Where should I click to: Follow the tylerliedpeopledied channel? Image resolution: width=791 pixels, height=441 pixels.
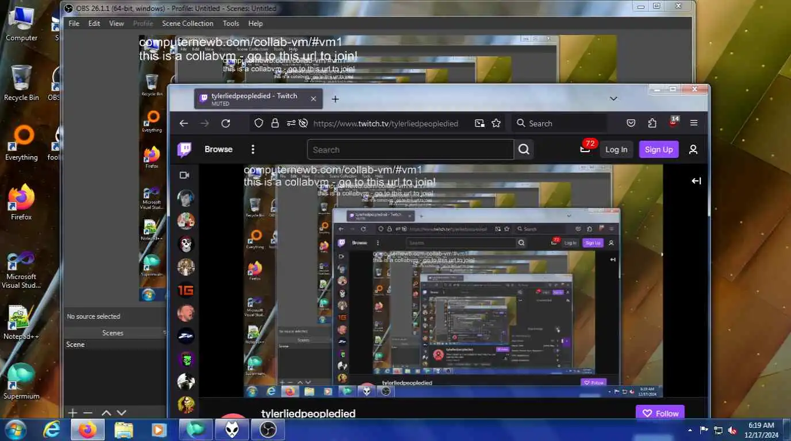(x=661, y=412)
